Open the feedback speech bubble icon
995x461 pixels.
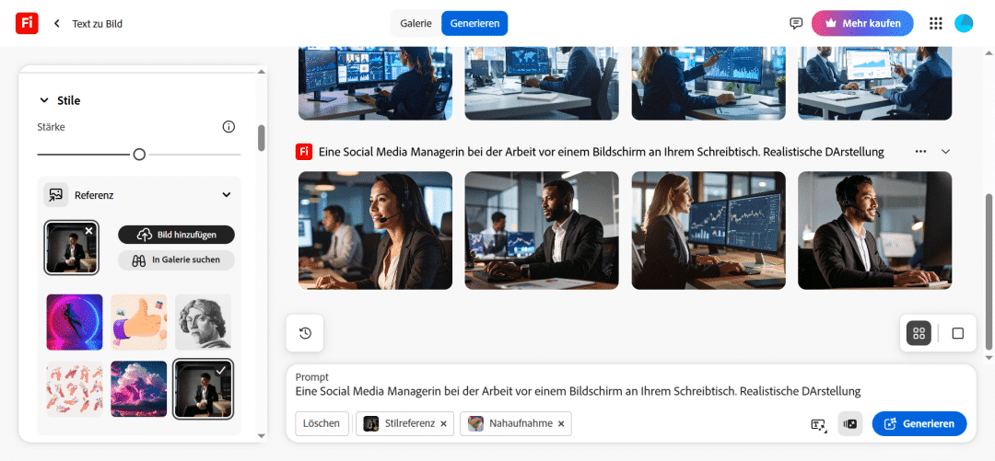tap(796, 23)
